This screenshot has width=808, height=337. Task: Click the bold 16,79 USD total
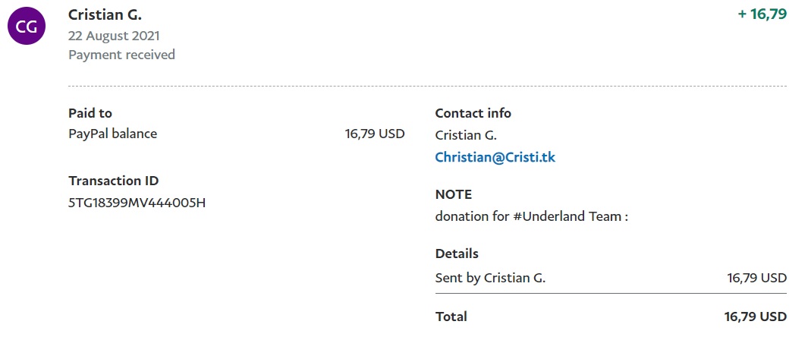756,317
